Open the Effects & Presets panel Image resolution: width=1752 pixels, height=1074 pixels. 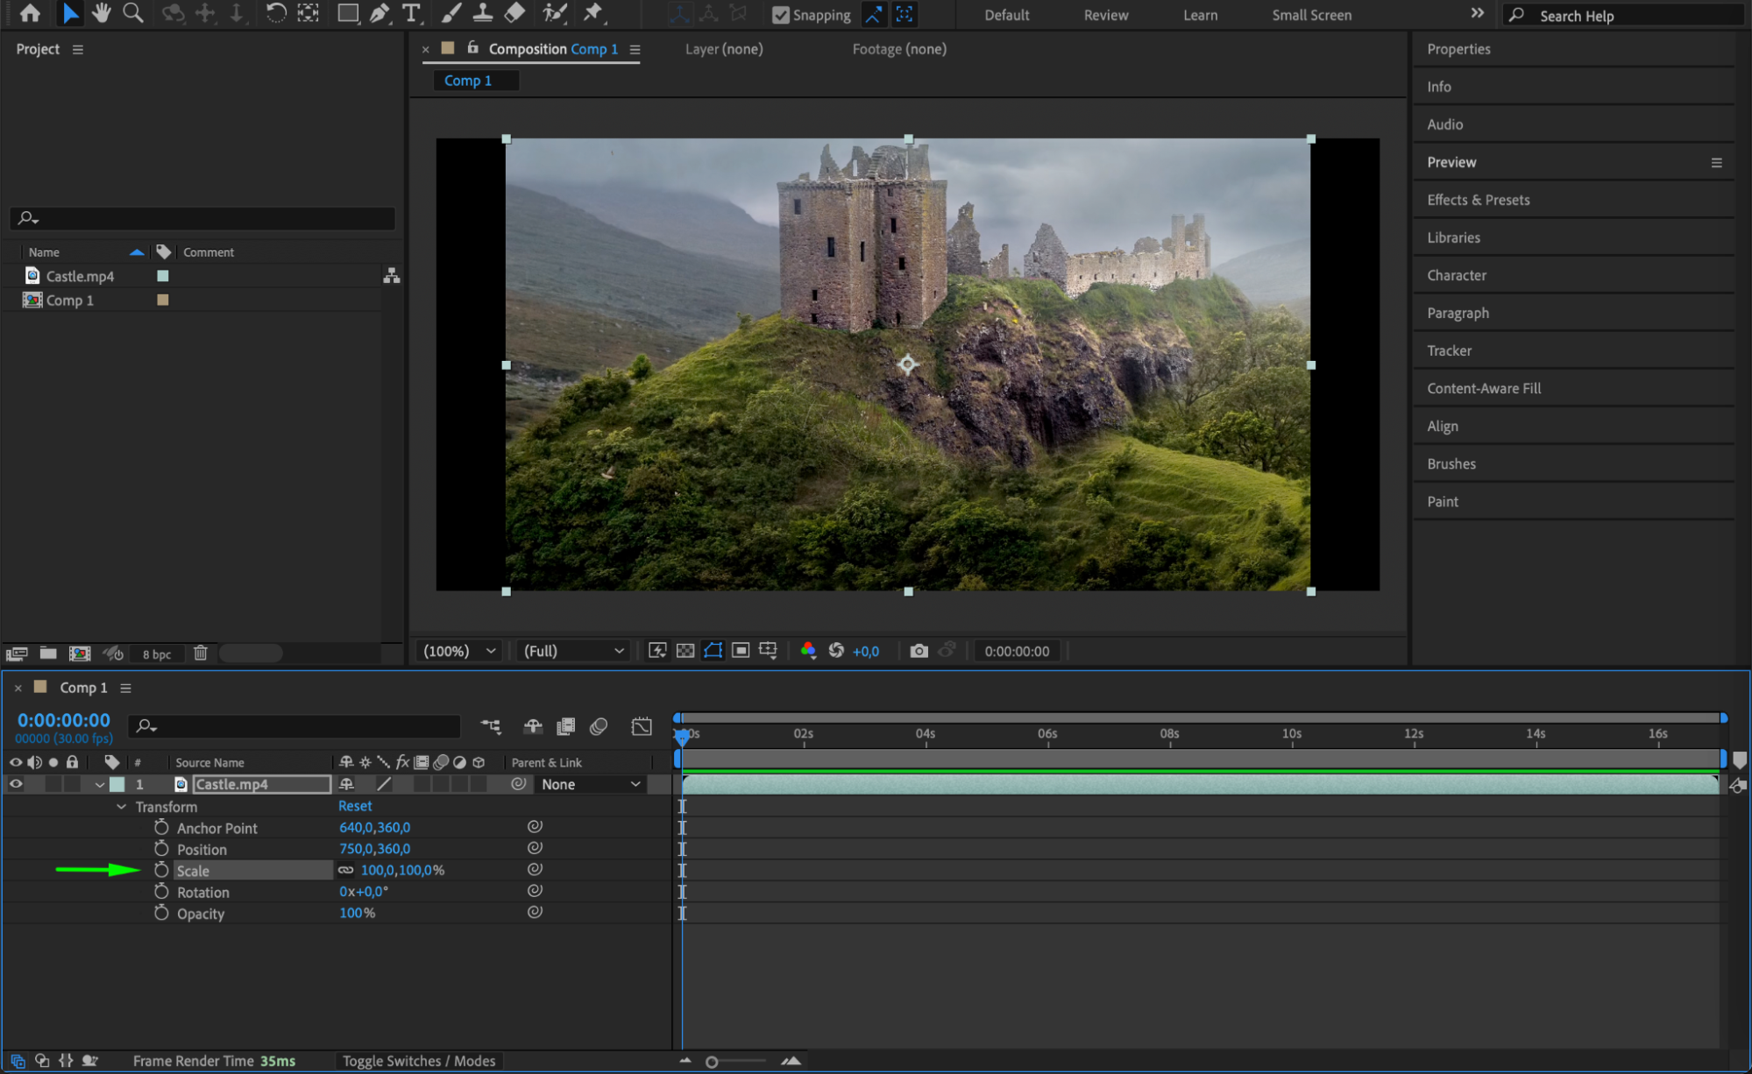click(1478, 200)
